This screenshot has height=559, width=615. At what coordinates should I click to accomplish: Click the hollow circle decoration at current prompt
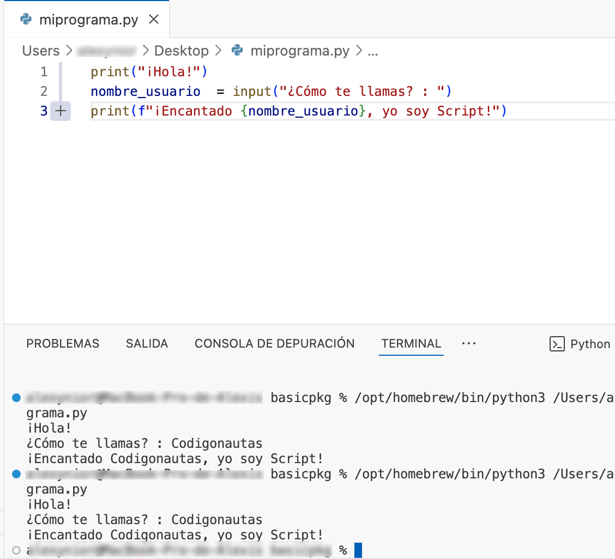pos(16,550)
